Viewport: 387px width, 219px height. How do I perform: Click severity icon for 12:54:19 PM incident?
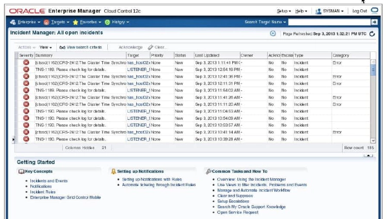coord(26,69)
